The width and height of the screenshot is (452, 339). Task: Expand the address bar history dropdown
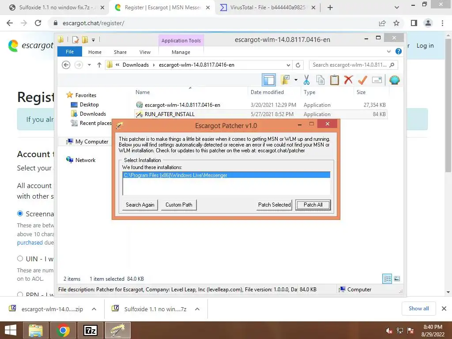pos(288,65)
